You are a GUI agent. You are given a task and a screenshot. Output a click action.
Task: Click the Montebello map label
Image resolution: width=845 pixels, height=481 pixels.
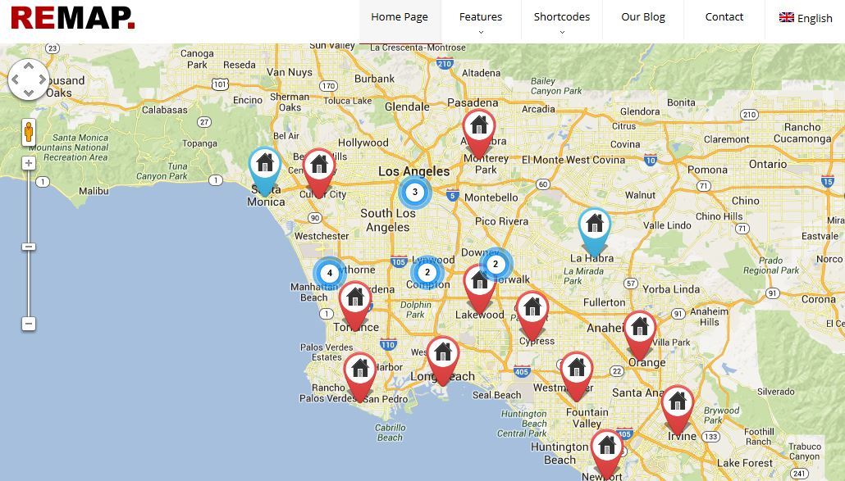tap(491, 197)
